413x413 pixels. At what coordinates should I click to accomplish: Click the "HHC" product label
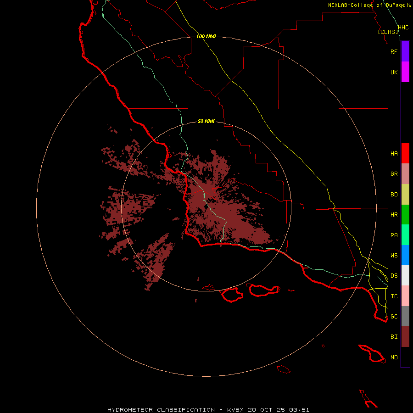coord(403,28)
